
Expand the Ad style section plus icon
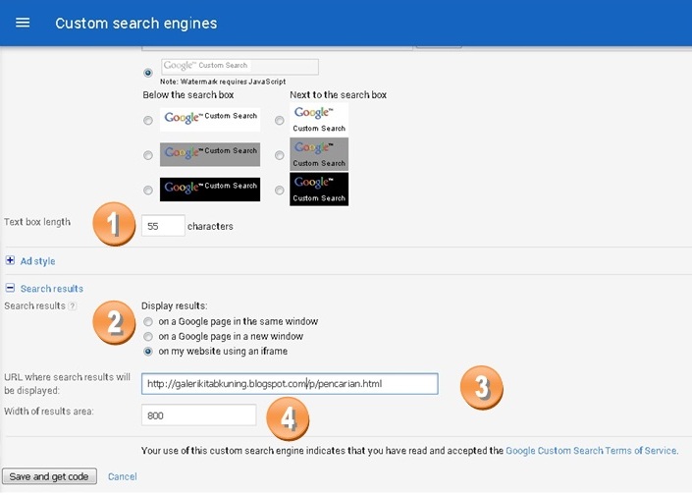click(10, 260)
